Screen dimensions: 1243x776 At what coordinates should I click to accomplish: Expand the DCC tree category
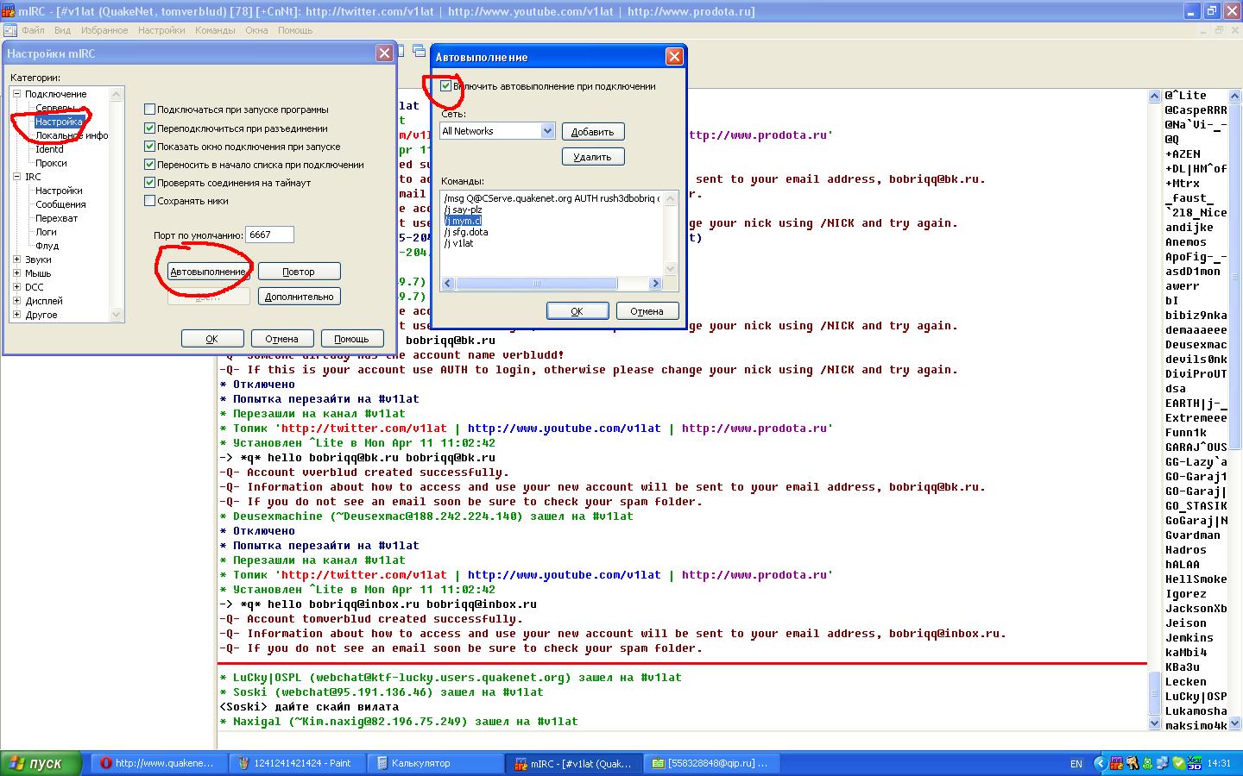(17, 287)
